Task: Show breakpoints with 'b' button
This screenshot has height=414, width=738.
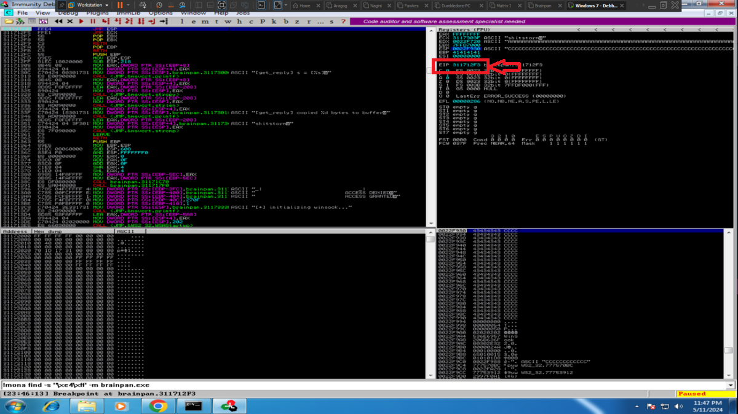Action: (286, 21)
